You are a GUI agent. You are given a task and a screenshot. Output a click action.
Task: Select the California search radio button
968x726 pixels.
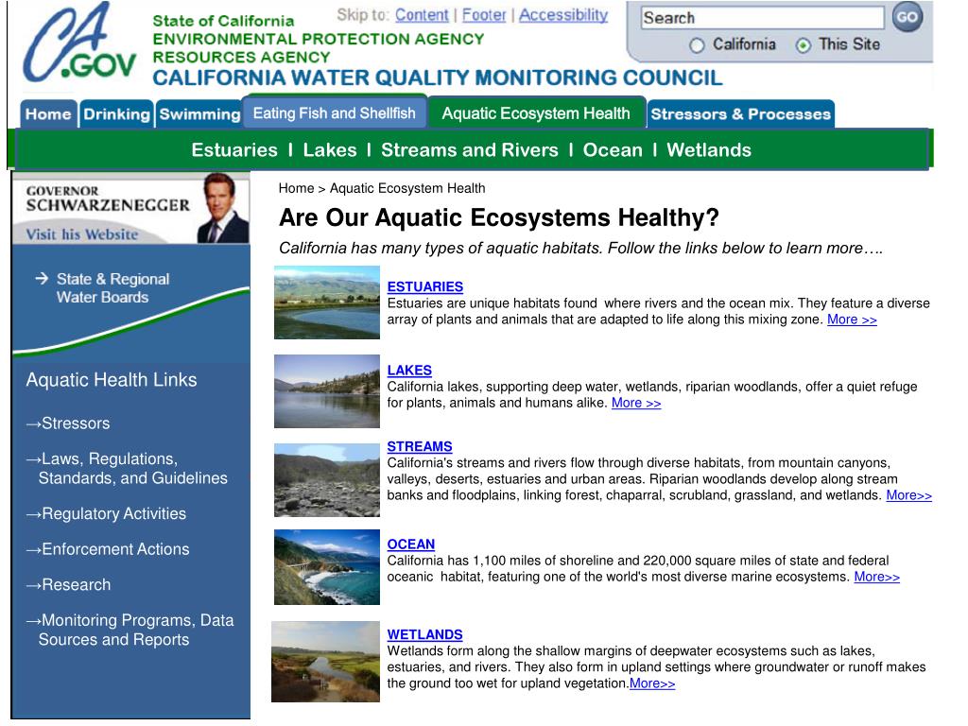697,45
